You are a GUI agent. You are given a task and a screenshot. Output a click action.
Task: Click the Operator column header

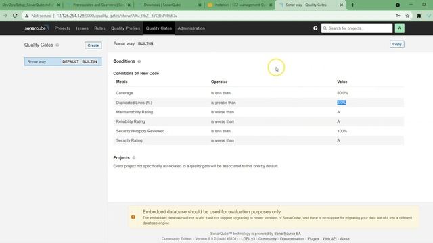tap(219, 82)
